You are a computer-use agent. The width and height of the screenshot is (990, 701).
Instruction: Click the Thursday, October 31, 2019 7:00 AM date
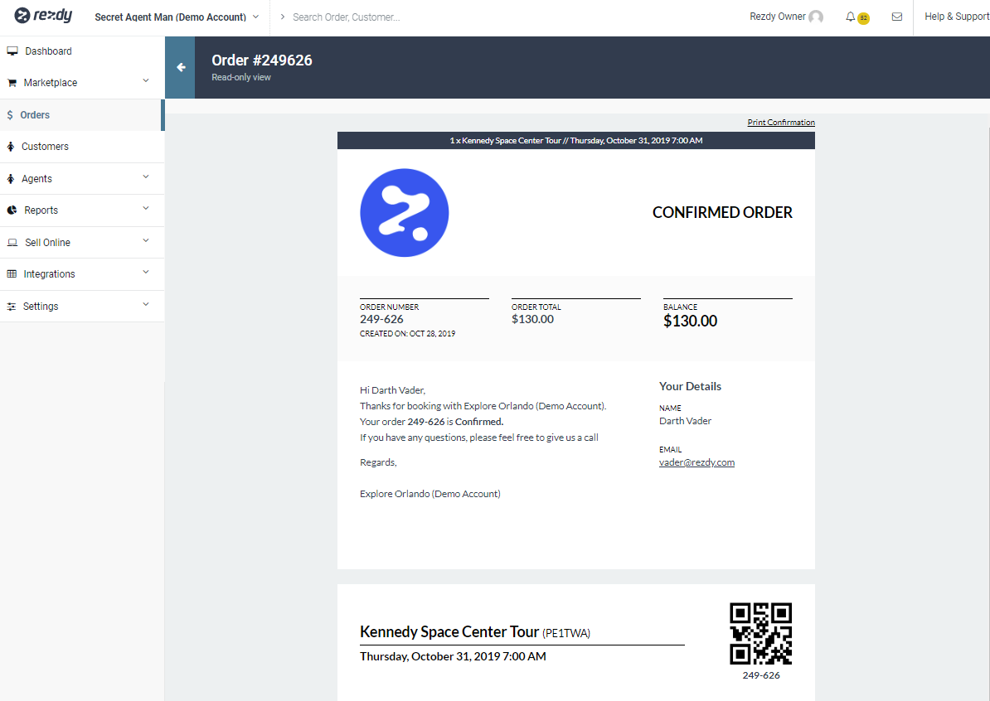pos(453,656)
